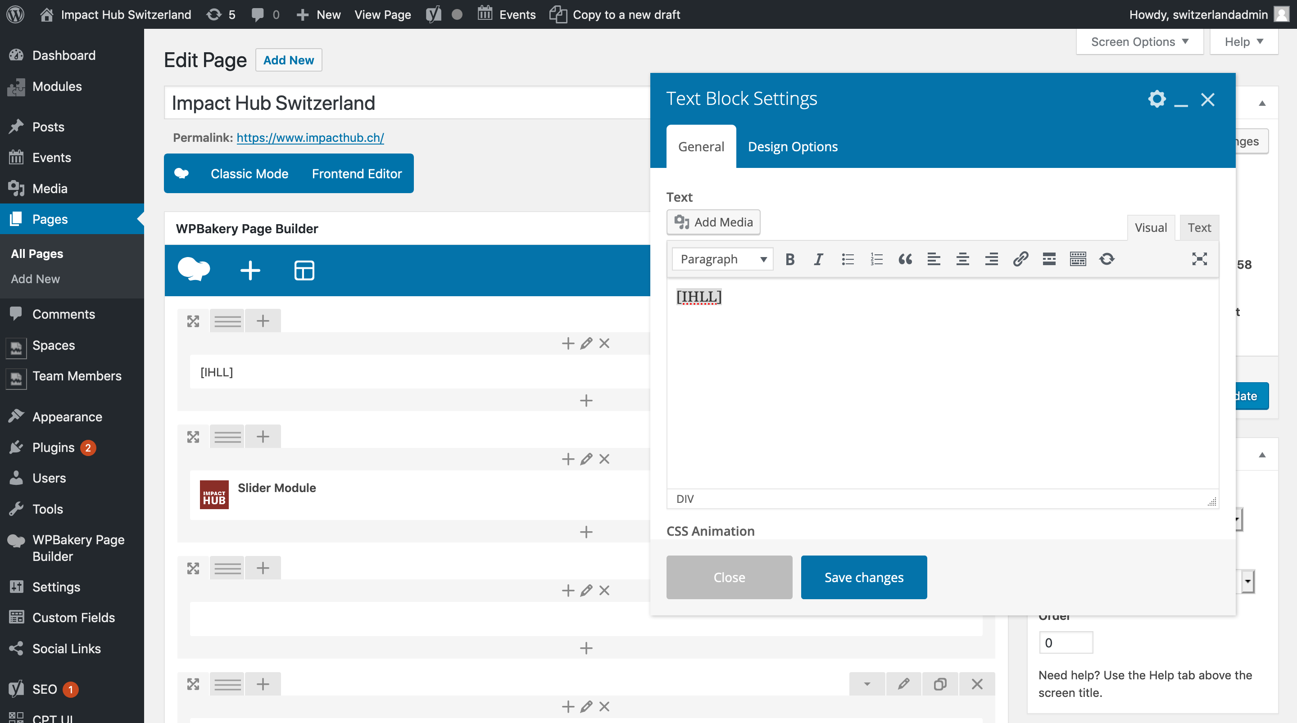Add new element with WPBakery plus icon

pyautogui.click(x=250, y=271)
